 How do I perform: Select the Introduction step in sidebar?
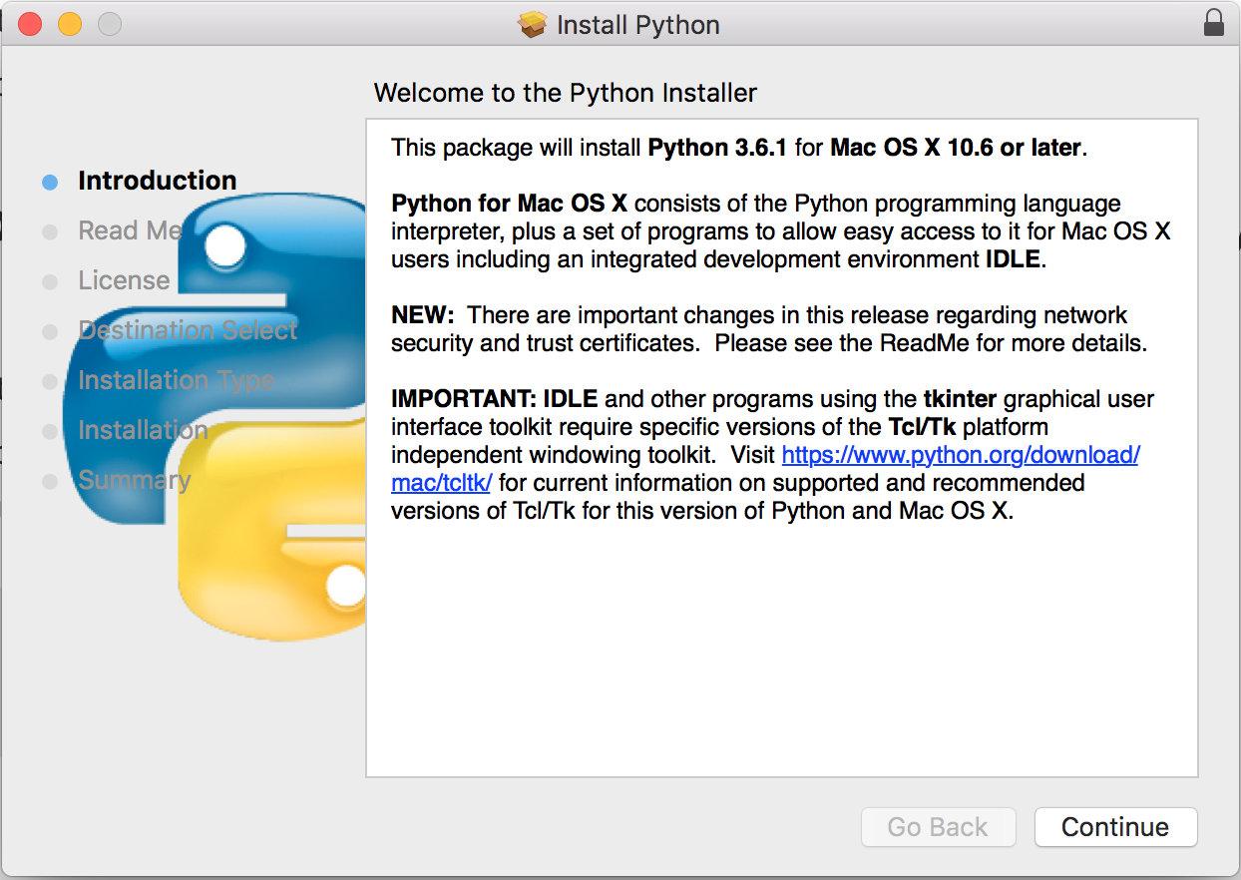(x=158, y=181)
